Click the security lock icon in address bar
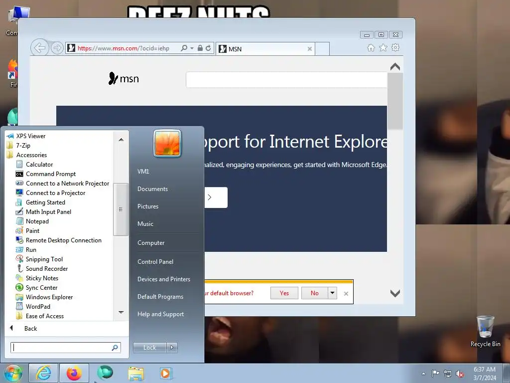This screenshot has width=510, height=383. pyautogui.click(x=200, y=48)
